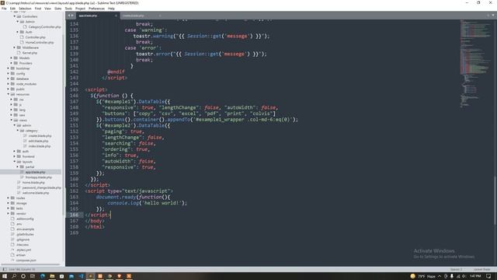Open the Windows Start menu

[x=5, y=276]
